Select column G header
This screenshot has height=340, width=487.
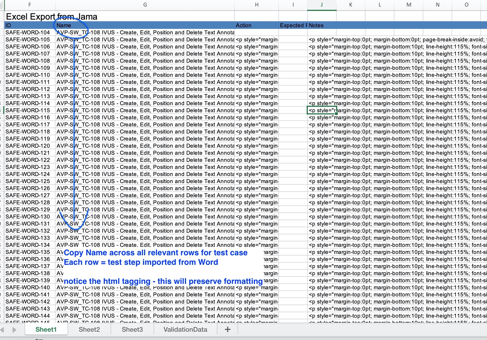(x=145, y=5)
